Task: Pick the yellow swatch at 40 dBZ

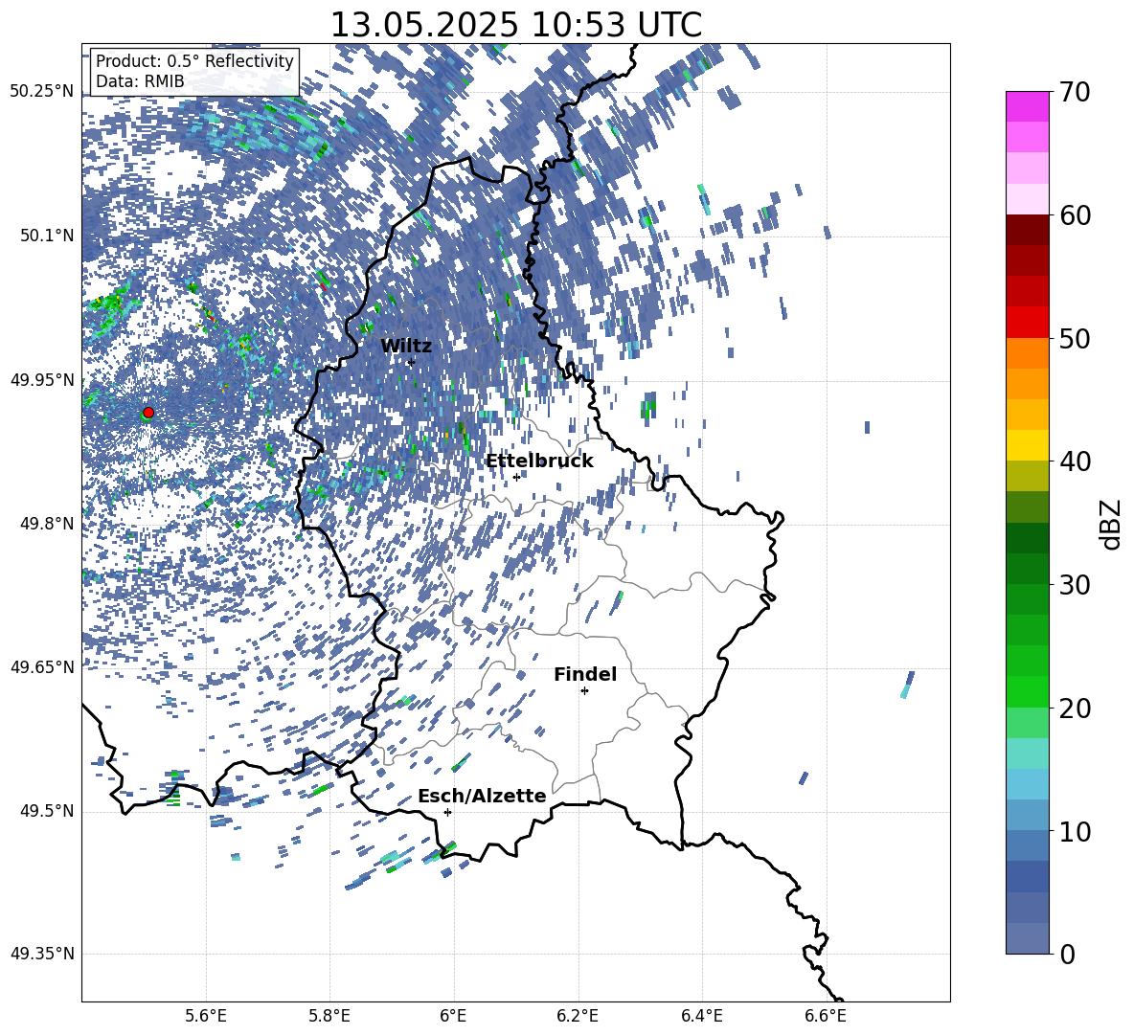Action: [x=1027, y=445]
